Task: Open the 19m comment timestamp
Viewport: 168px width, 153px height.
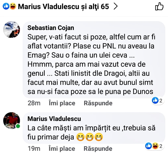Action: click(34, 149)
